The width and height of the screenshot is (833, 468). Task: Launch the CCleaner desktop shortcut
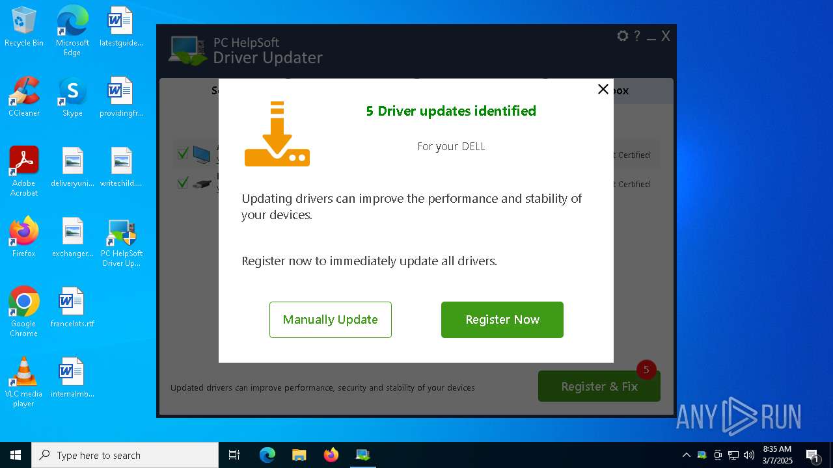coord(24,97)
